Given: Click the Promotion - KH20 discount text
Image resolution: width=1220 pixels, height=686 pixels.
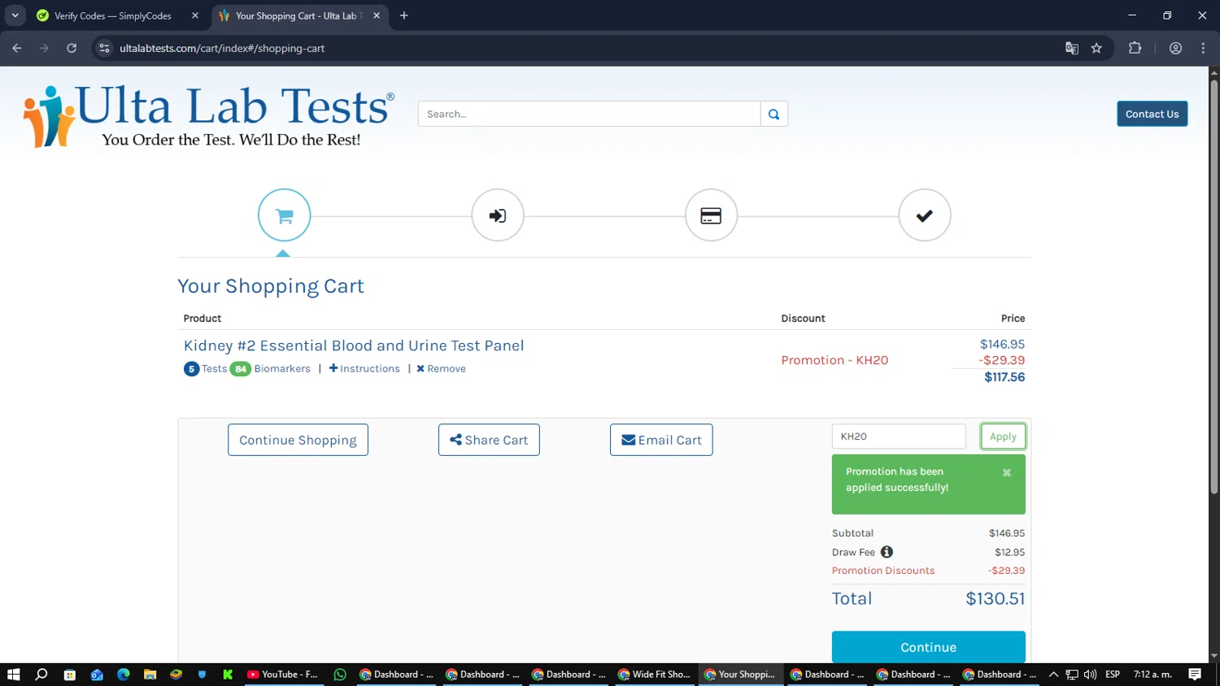Looking at the screenshot, I should [x=834, y=360].
